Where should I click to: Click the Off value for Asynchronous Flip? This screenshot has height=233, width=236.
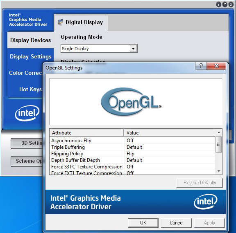tap(130, 141)
